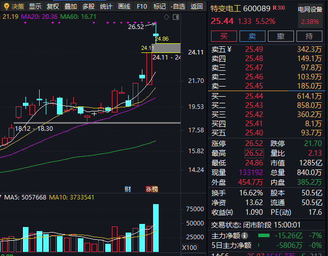Viewport: 328px width, 256px height.
Task: Click the 主力净额 info icon
Action: tap(244, 236)
